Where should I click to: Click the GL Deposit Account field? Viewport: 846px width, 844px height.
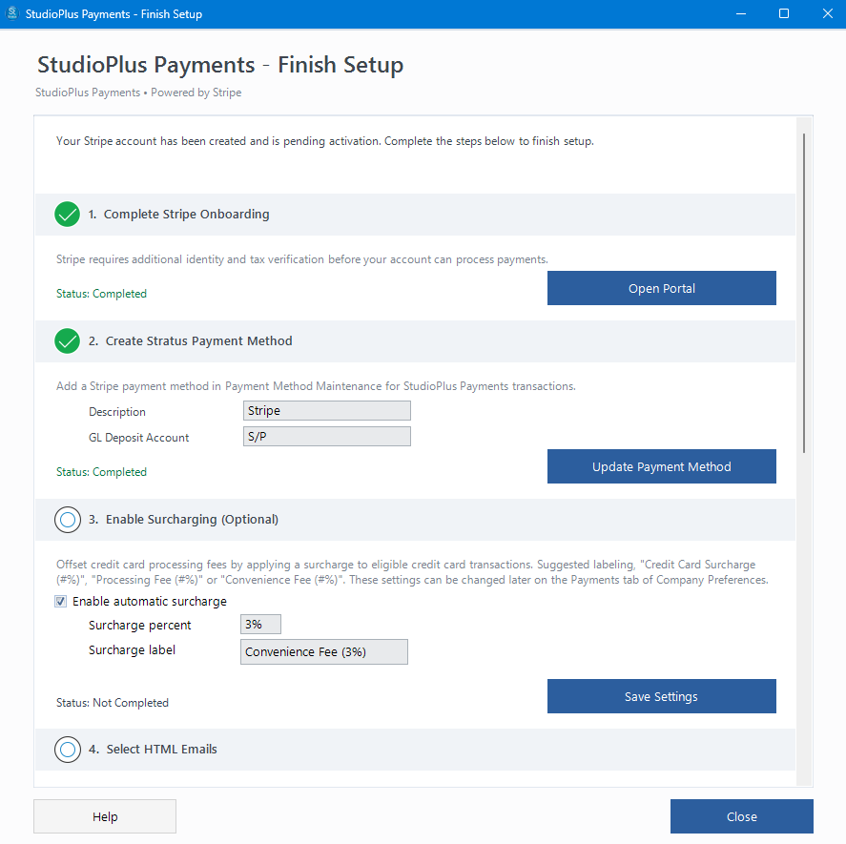click(326, 437)
